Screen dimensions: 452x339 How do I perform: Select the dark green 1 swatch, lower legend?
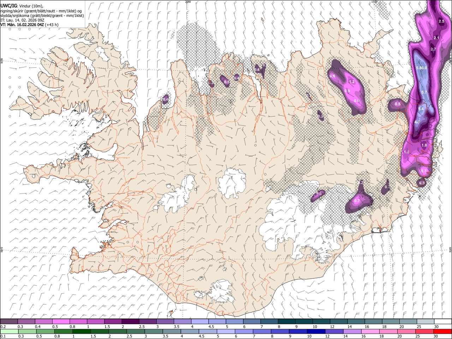tap(82, 331)
